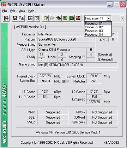
Task: Click the second green card icon
Action: coord(71,18)
